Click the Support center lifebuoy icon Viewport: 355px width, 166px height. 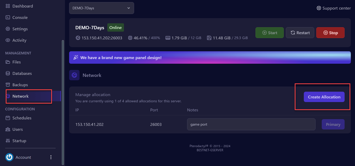coord(319,8)
